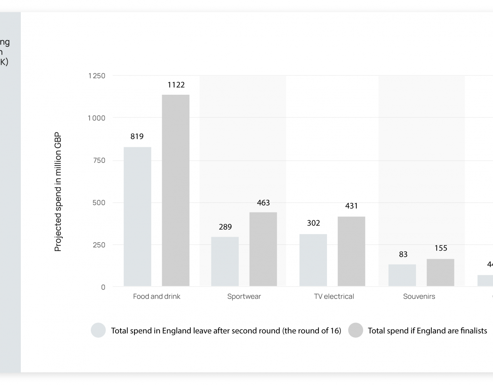Click the 1250 y-axis tick label
Image resolution: width=493 pixels, height=385 pixels.
[97, 76]
